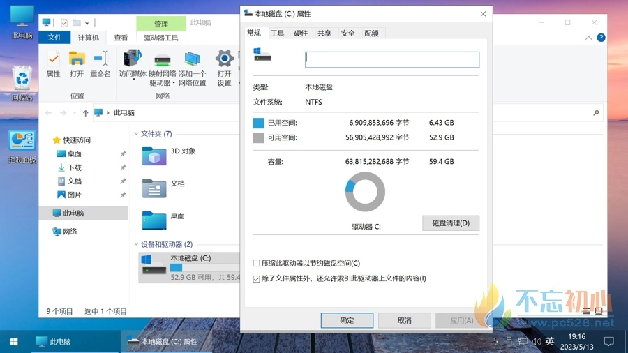
Task: Expand the Access media (访问媒体) dropdown arrow
Action: pyautogui.click(x=133, y=80)
